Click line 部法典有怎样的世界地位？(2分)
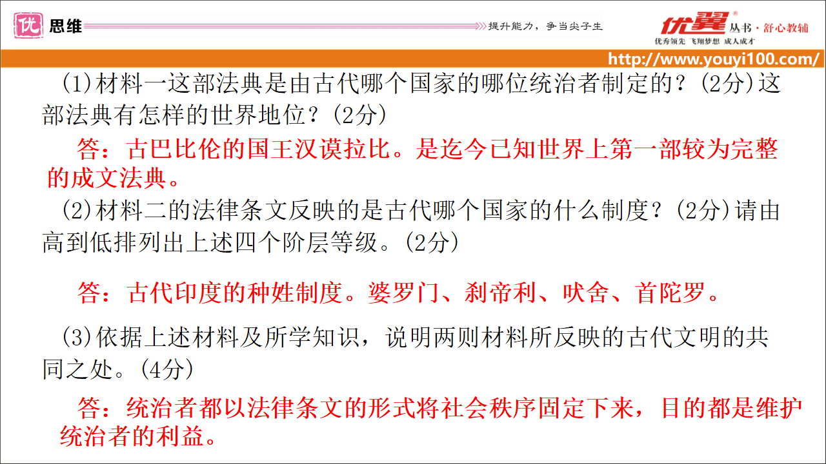826x464 pixels. [214, 115]
